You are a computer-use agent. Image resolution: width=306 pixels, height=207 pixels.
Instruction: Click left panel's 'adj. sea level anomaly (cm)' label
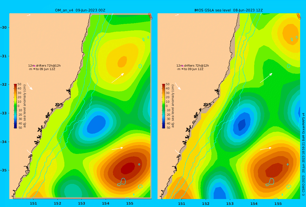tap(24, 106)
